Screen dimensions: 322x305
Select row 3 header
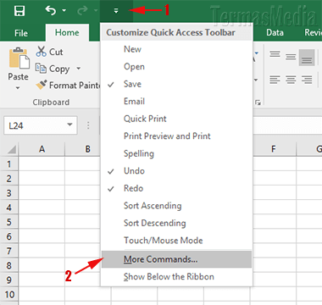[9, 193]
